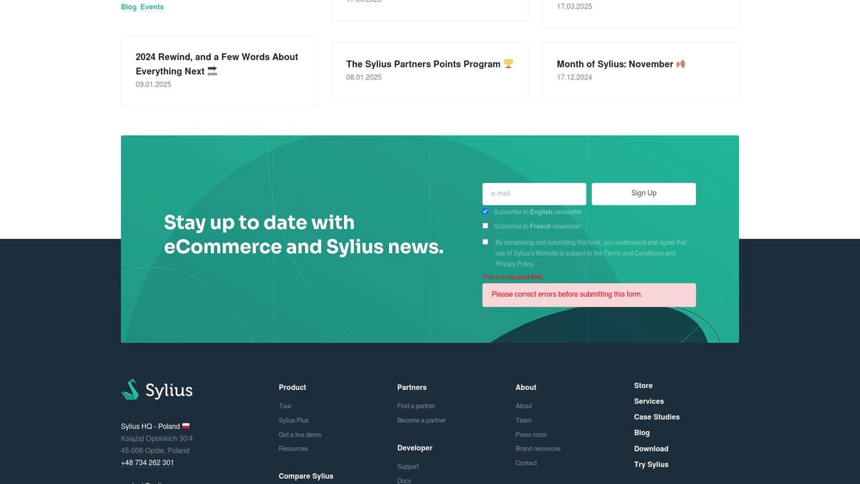The image size is (860, 484).
Task: Click the address line Książąt Opolskich 30/4
Action: click(x=157, y=439)
